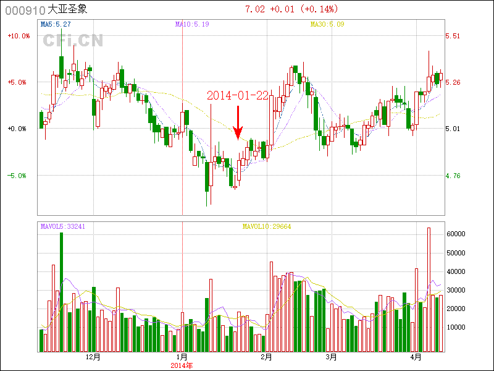Select the MA30:5.09 indicator label
Viewport: 494px width, 371px height.
point(327,24)
